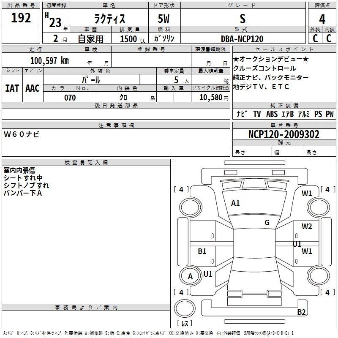Image resolution: width=338 pixels, height=338 pixels.
Task: Select the shift type IAT
Action: [x=12, y=88]
